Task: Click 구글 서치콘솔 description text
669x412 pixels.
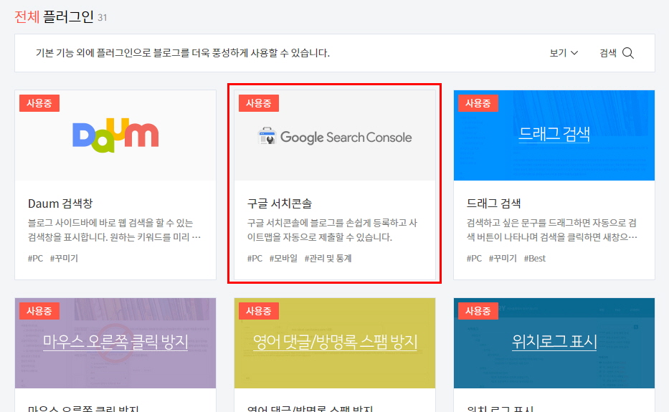Action: pos(332,230)
